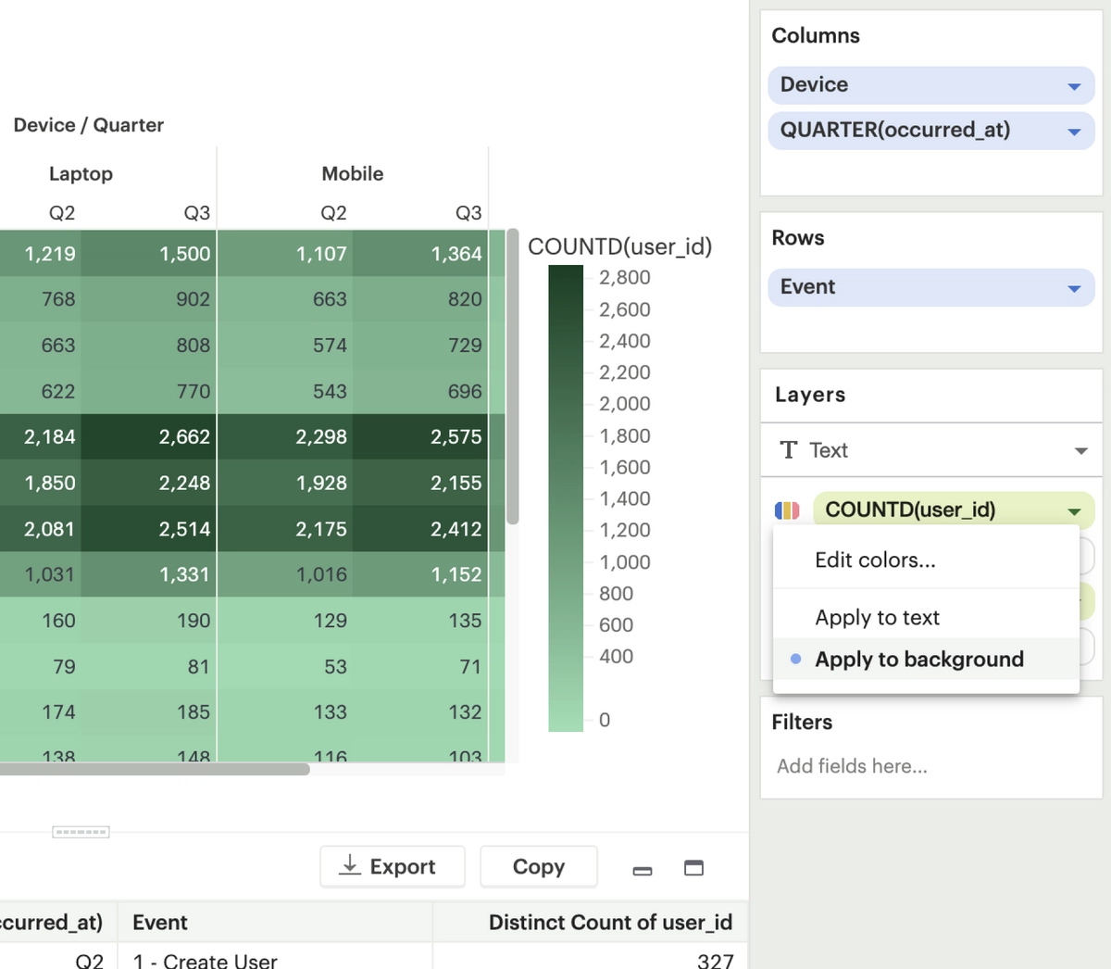Click the collapsed results-table view icon near Copy
The width and height of the screenshot is (1111, 969).
643,868
